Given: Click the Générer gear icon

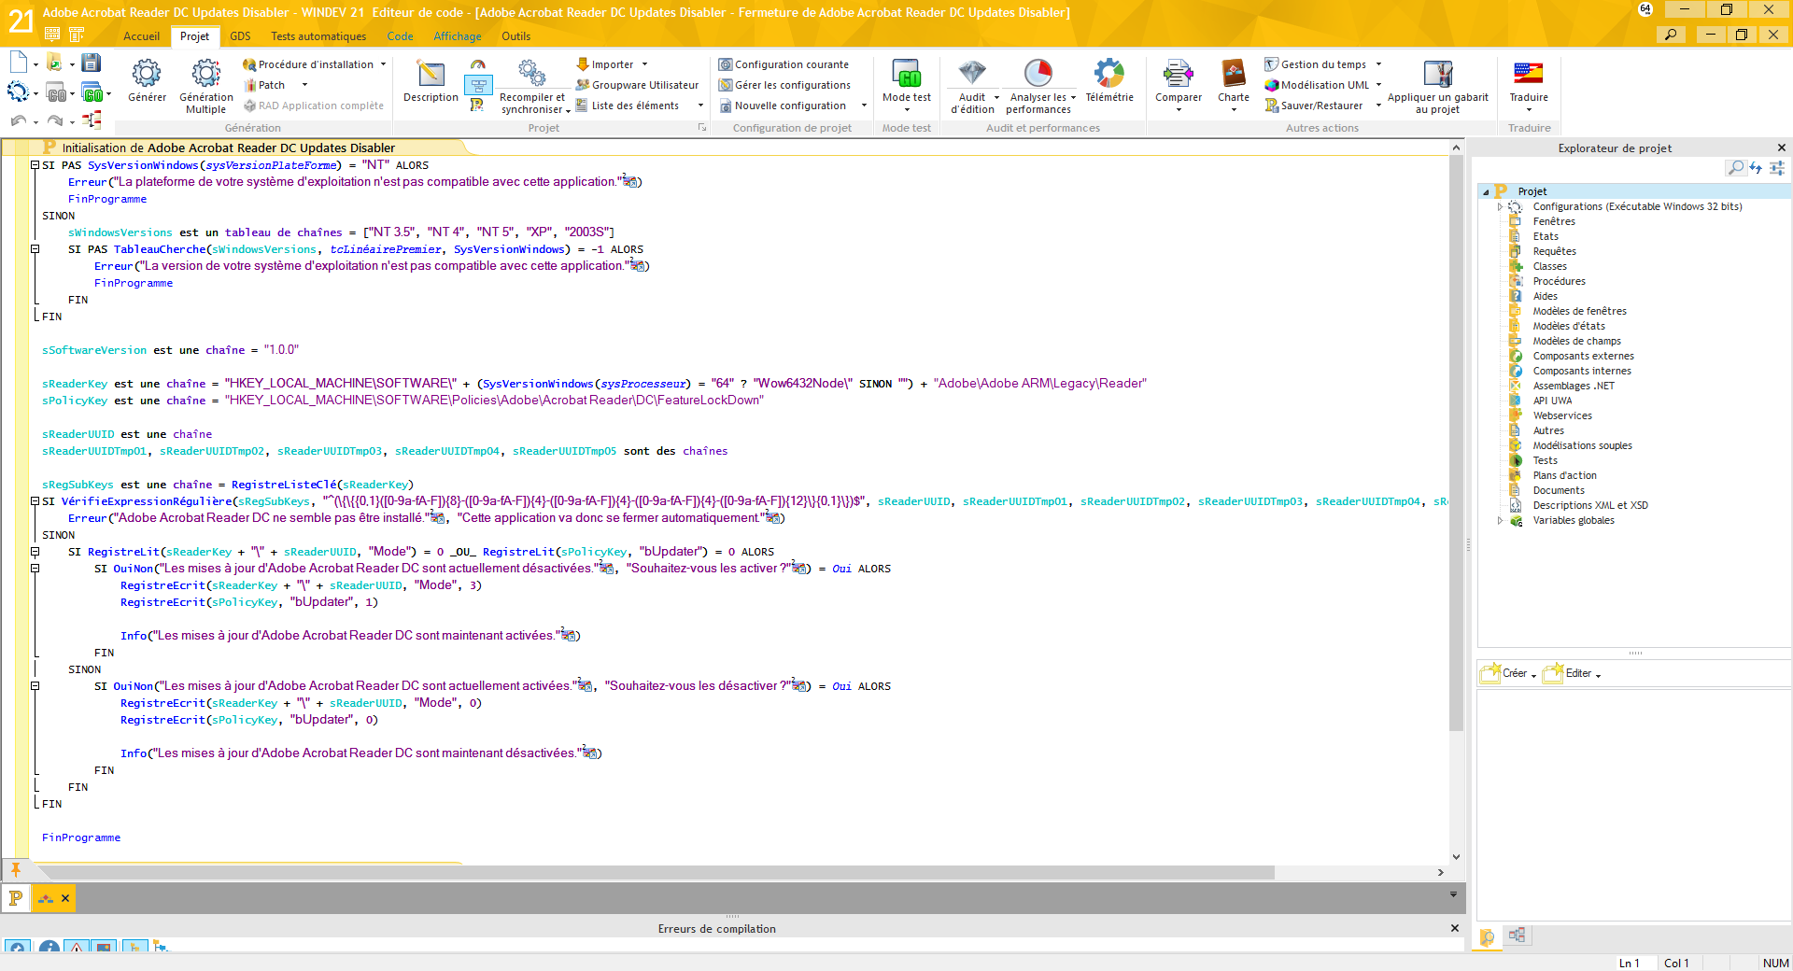Looking at the screenshot, I should [x=147, y=73].
